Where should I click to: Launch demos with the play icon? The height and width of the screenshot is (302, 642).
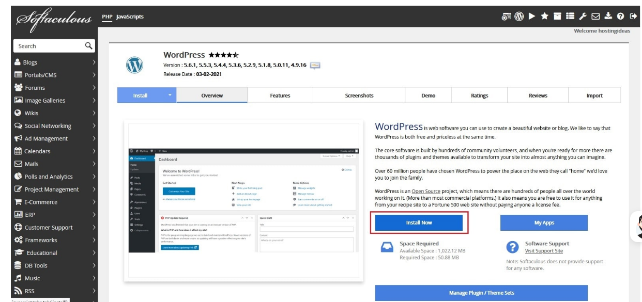pos(532,15)
